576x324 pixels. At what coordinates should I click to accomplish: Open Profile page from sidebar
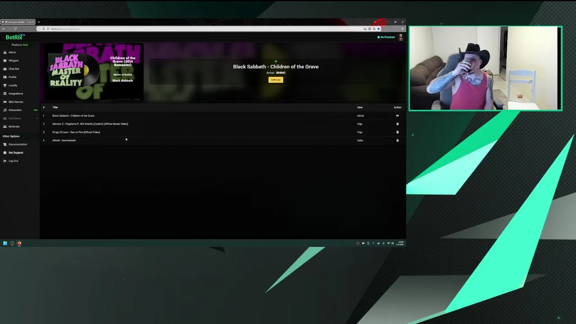[13, 77]
